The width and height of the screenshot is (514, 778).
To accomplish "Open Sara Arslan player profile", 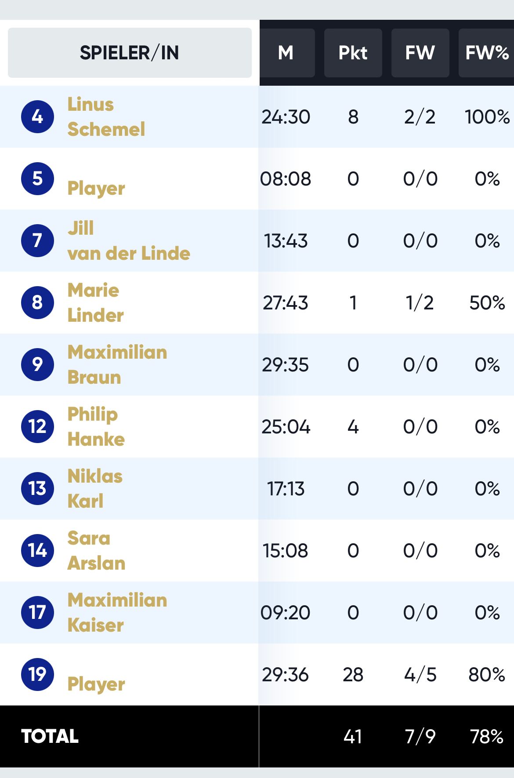I will click(96, 551).
